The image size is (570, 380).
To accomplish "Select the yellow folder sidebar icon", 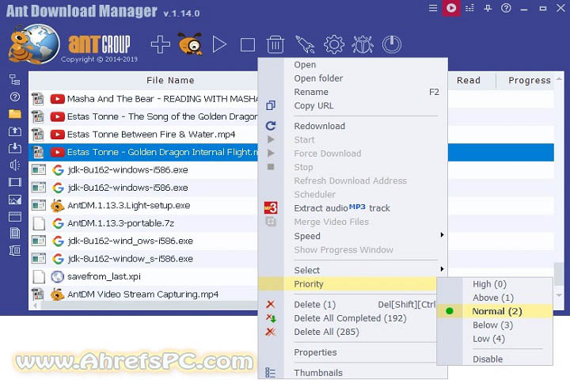I will pos(15,114).
